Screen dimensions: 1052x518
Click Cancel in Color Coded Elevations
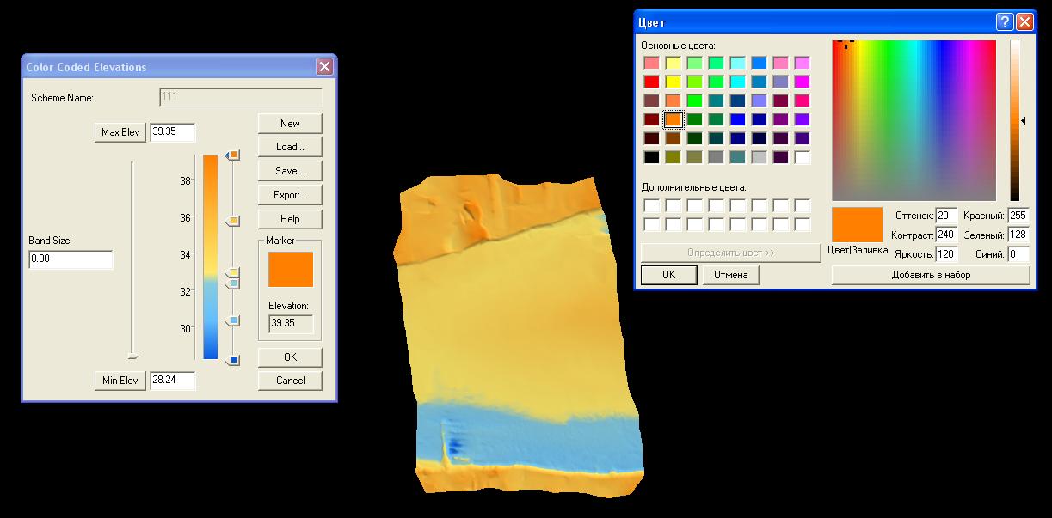coord(290,380)
